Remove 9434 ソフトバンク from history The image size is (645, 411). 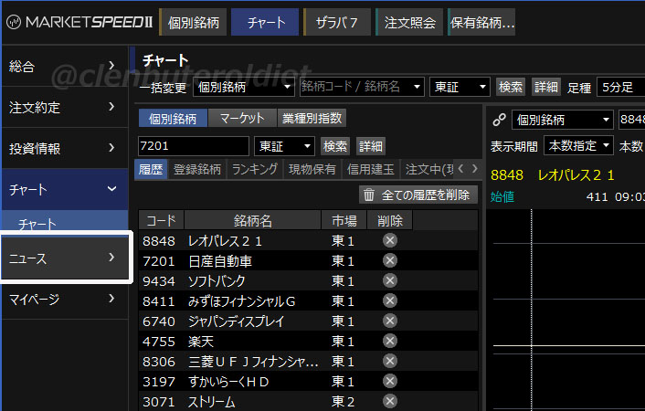(x=389, y=280)
